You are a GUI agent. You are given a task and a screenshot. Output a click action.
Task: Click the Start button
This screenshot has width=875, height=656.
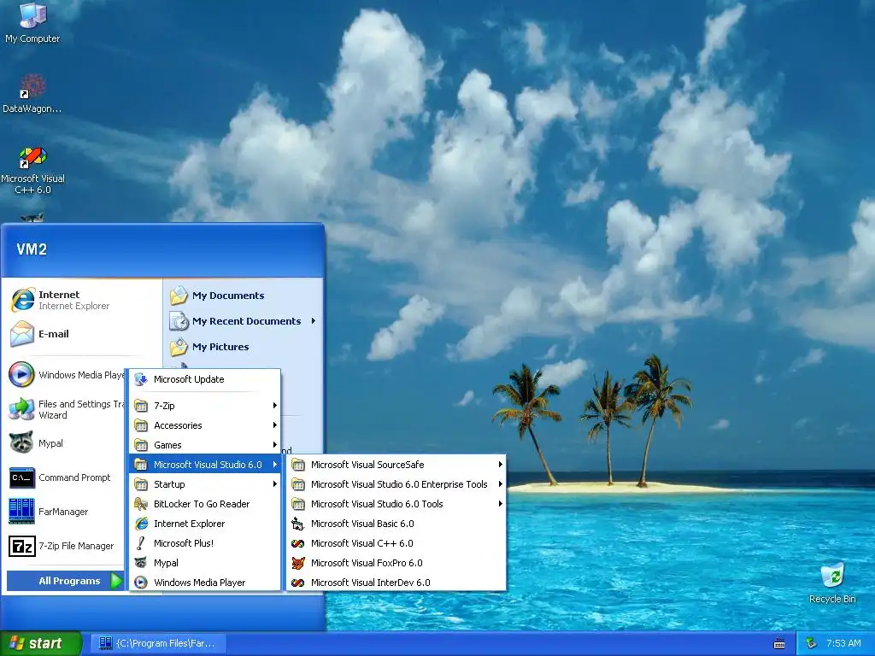pyautogui.click(x=40, y=643)
